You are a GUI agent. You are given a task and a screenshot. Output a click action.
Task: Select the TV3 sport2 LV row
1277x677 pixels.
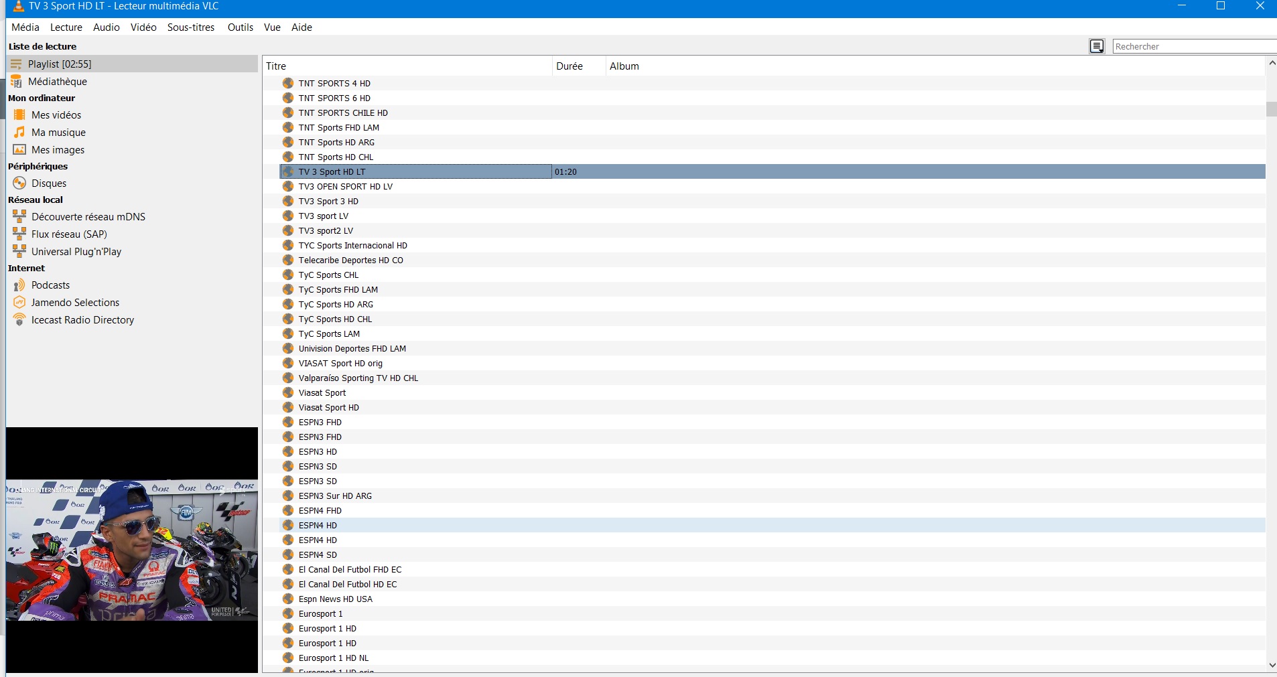click(772, 230)
